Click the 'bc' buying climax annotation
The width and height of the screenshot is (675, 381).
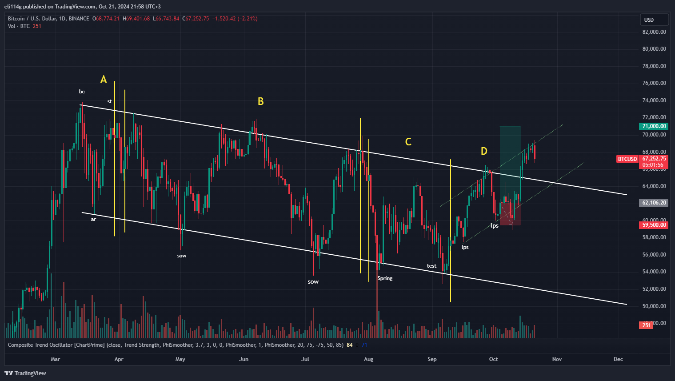[82, 92]
